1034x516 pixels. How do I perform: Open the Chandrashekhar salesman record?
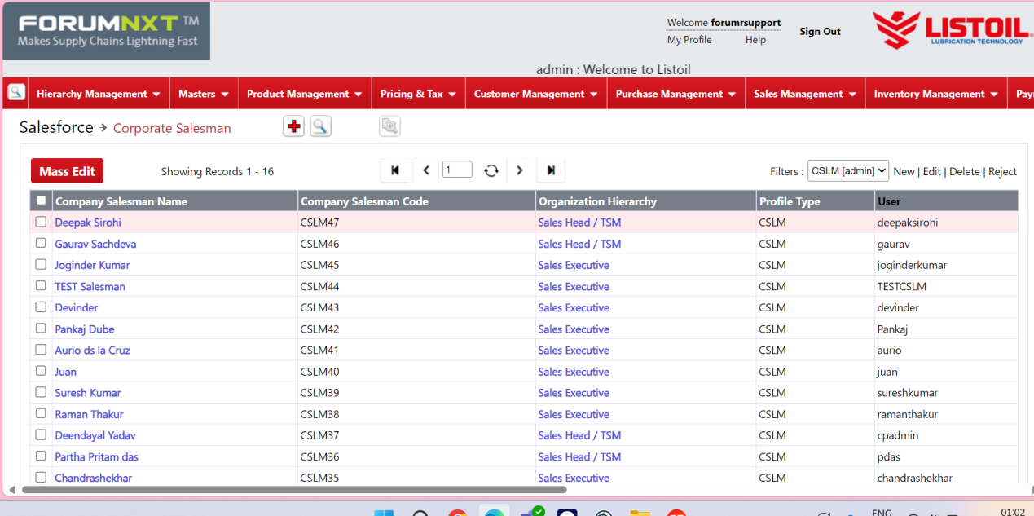(94, 479)
